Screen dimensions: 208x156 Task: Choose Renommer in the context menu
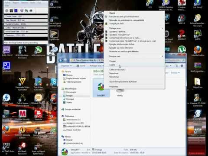pyautogui.click(x=134, y=77)
